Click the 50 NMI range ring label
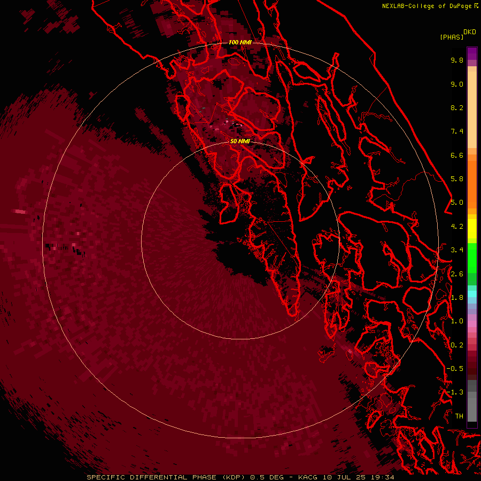The height and width of the screenshot is (481, 481). click(x=240, y=141)
